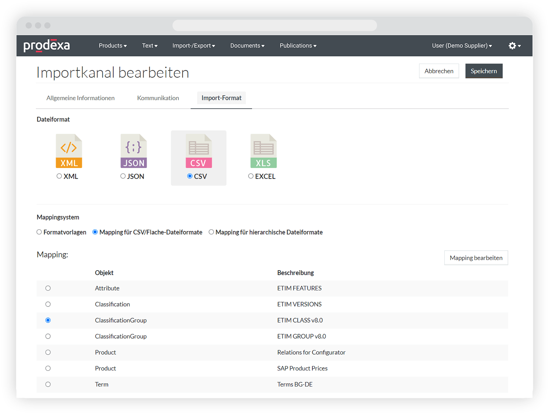This screenshot has height=414, width=549.
Task: Click the JSON file format icon
Action: (134, 151)
